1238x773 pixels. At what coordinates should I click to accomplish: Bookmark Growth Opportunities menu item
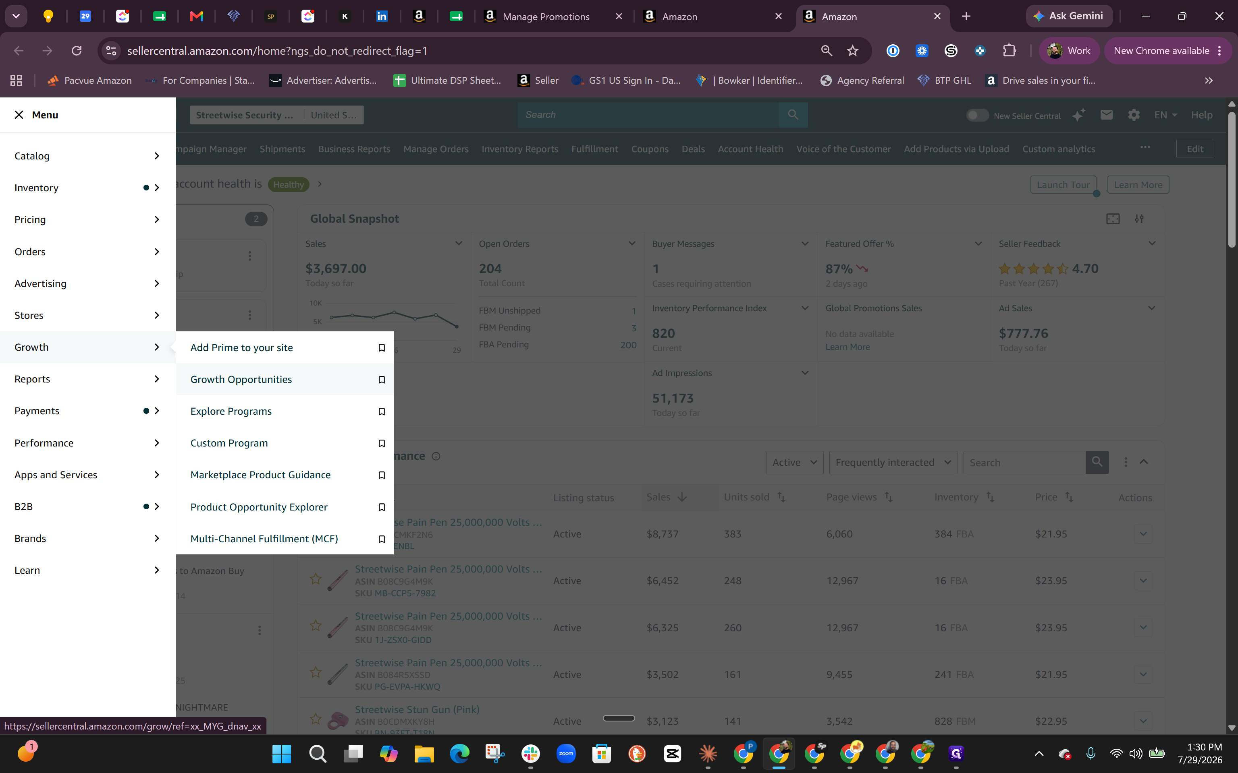pyautogui.click(x=381, y=379)
